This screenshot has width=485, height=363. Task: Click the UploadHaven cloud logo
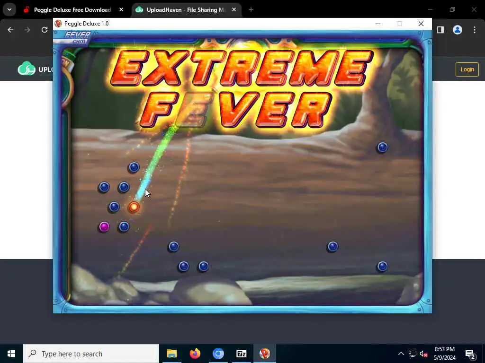27,69
